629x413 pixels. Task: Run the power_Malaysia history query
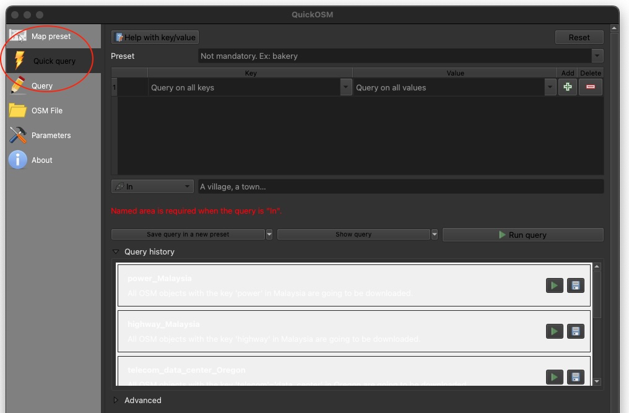click(554, 285)
